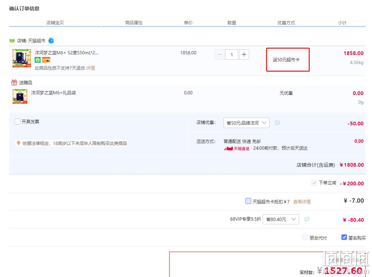The width and height of the screenshot is (372, 277).
Task: Click the 24:00前付款，预计后天送达 delivery note
Action: pyautogui.click(x=280, y=148)
